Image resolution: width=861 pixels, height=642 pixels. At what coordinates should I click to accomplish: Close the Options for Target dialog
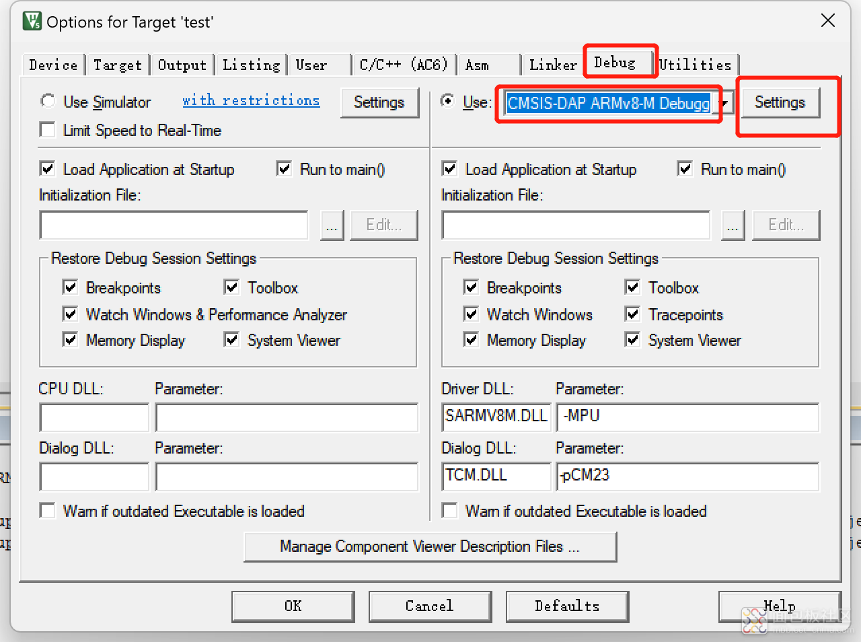[x=828, y=21]
